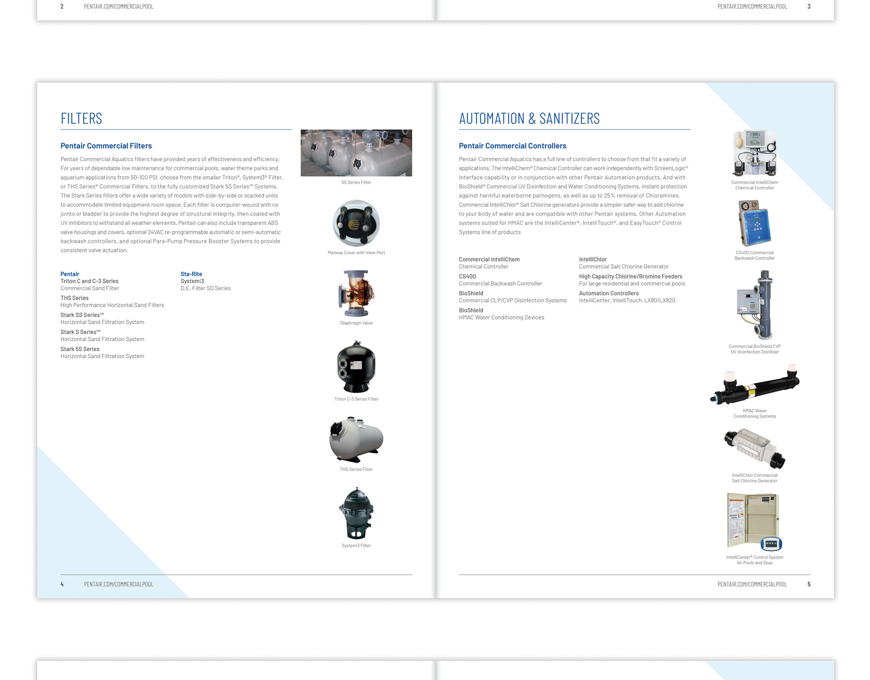Click the 5S Series Filter caption
This screenshot has height=680, width=870.
tap(356, 183)
